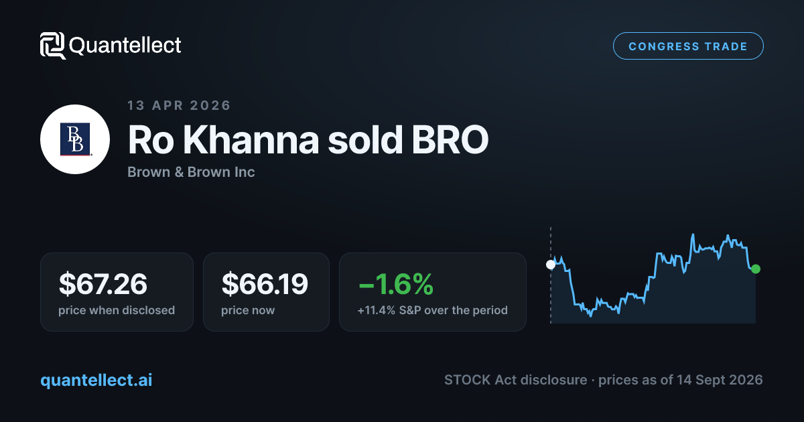Open the quantellect.ai link

click(96, 380)
